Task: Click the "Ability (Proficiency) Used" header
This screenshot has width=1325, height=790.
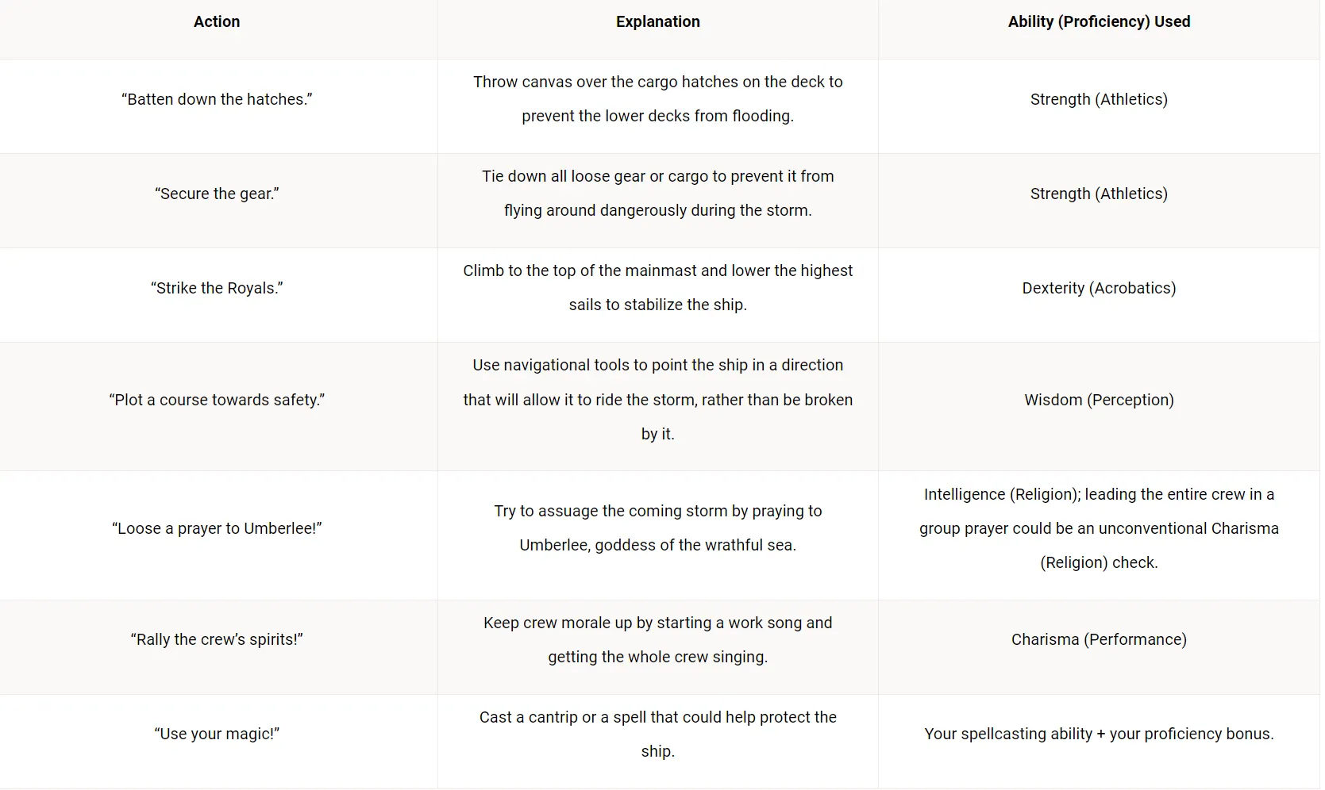Action: 1099,22
